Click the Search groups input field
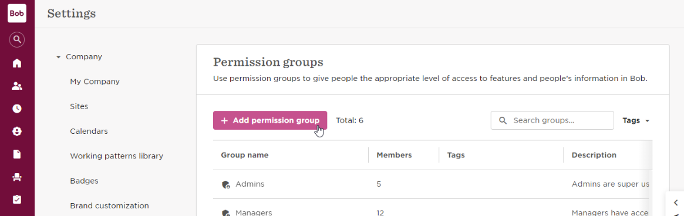This screenshot has width=684, height=216. coord(552,120)
